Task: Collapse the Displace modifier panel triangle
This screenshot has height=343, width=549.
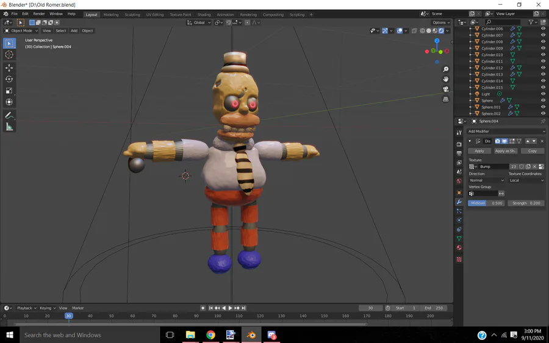Action: pos(470,141)
